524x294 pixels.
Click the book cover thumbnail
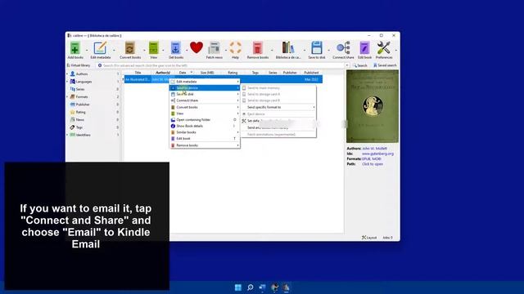click(x=373, y=106)
